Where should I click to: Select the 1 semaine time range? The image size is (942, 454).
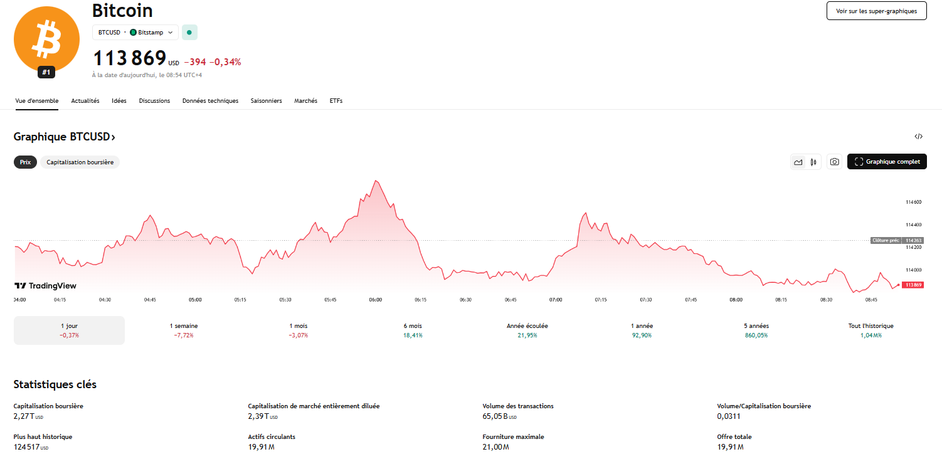point(184,330)
